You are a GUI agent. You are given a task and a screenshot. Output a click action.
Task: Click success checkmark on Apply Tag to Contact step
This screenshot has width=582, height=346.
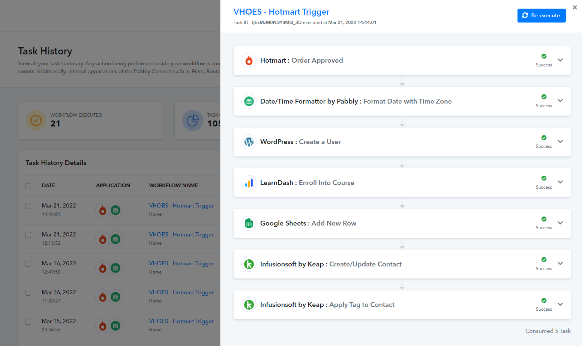(544, 301)
